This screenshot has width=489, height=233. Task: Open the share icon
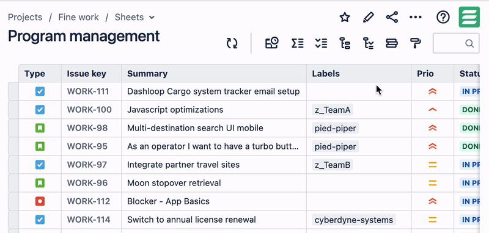pos(392,17)
